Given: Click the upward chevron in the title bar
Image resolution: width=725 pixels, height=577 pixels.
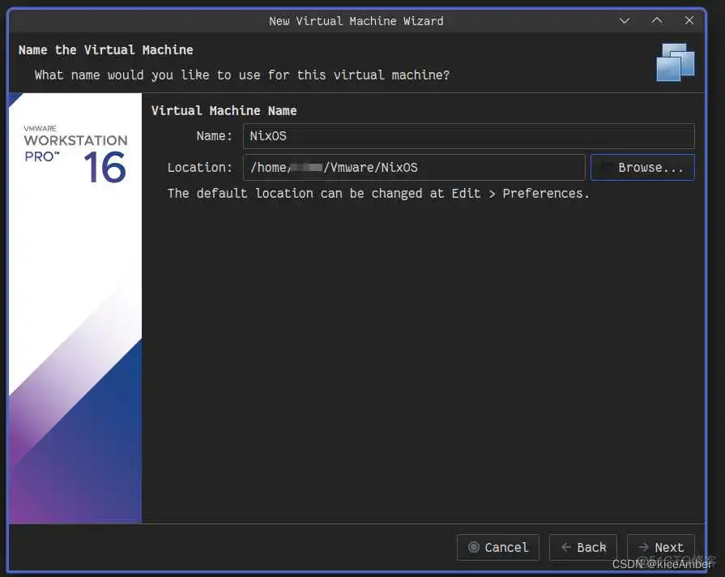Looking at the screenshot, I should point(657,20).
